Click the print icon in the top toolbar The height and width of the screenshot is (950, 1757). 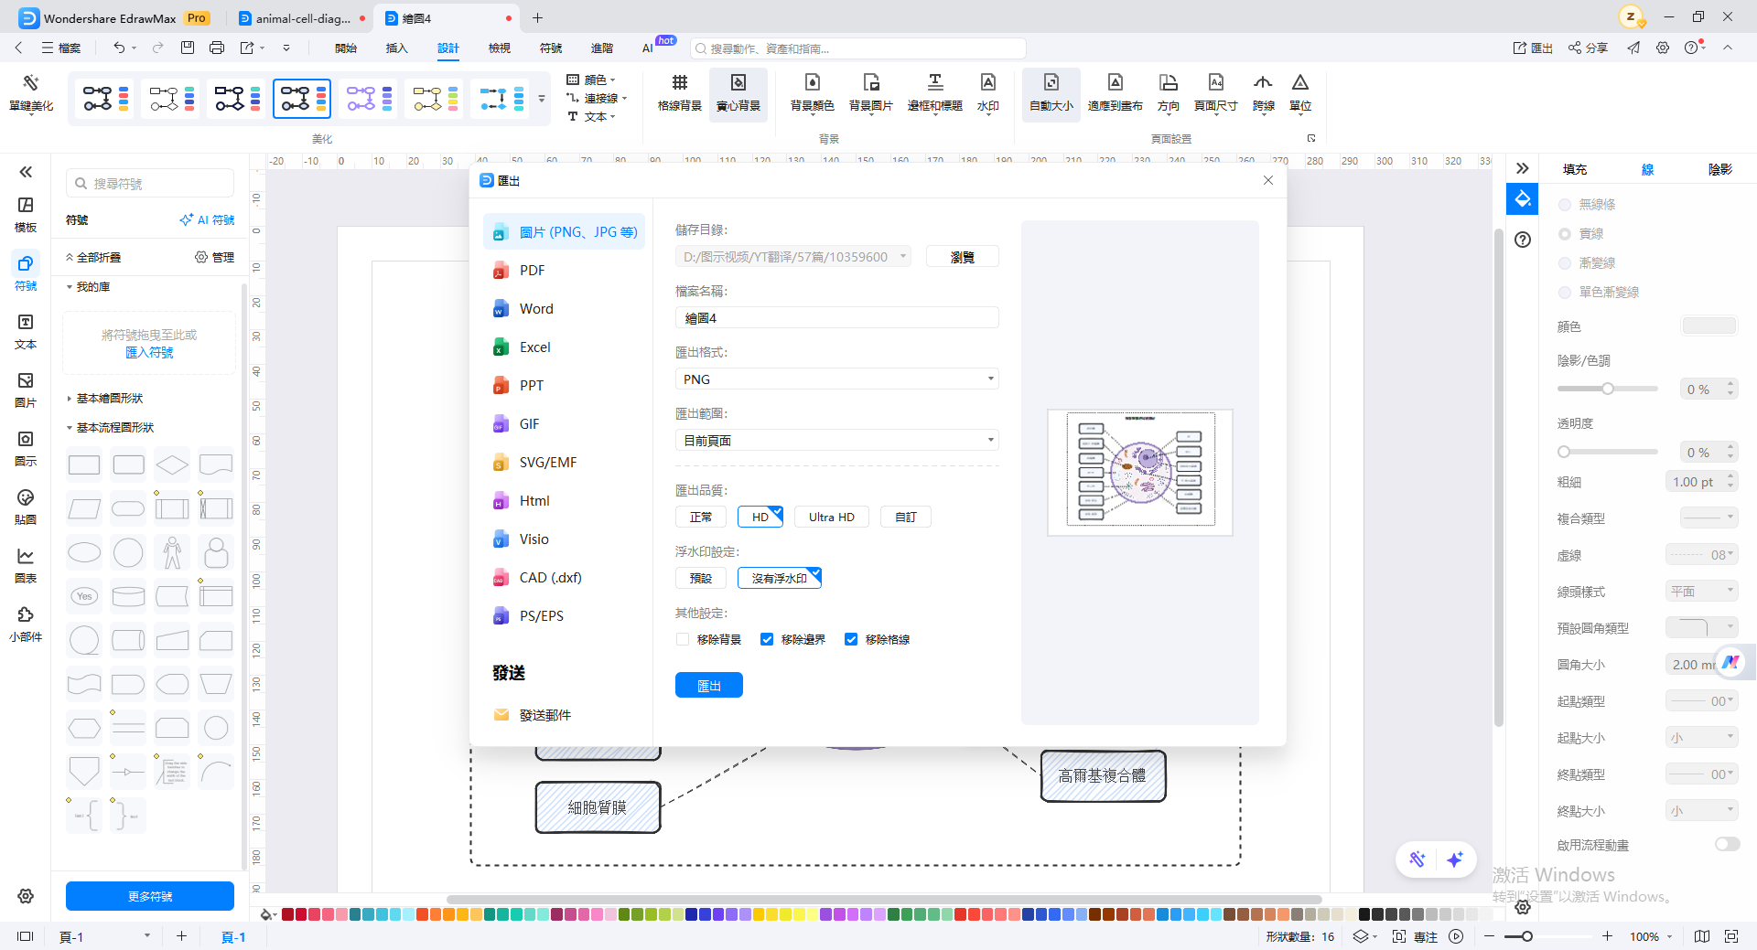click(x=217, y=48)
